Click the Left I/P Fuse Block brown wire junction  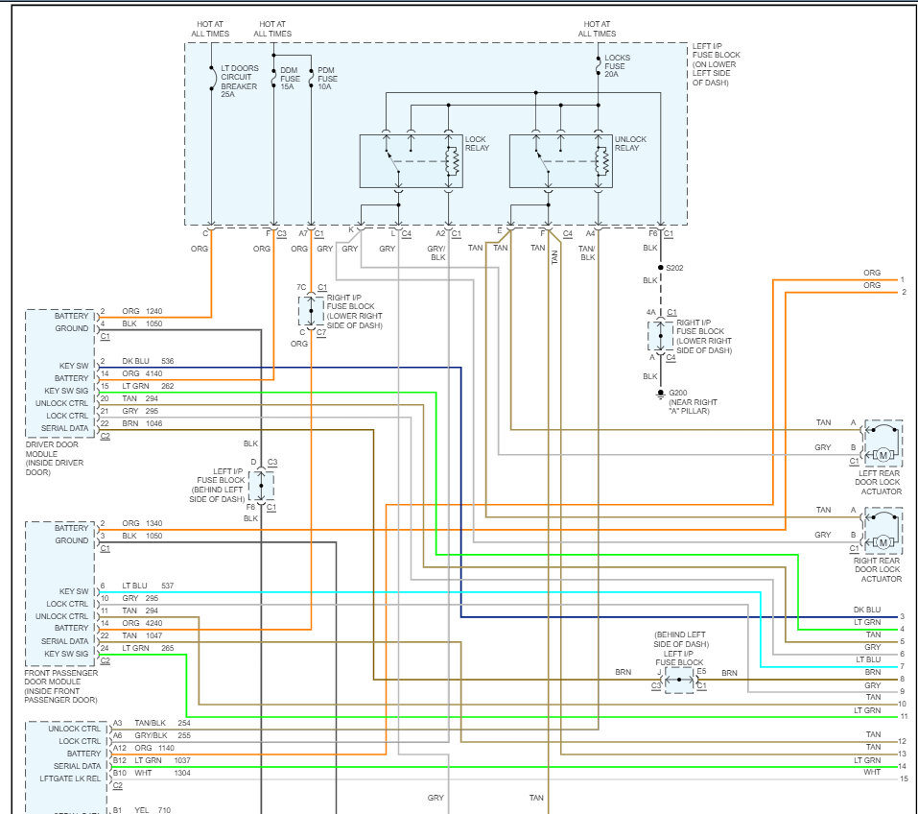click(x=679, y=680)
